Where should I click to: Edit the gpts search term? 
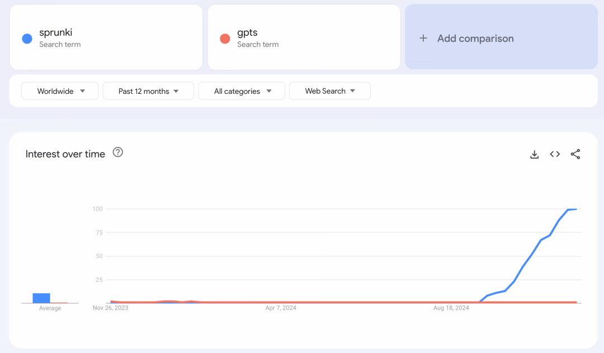(247, 32)
